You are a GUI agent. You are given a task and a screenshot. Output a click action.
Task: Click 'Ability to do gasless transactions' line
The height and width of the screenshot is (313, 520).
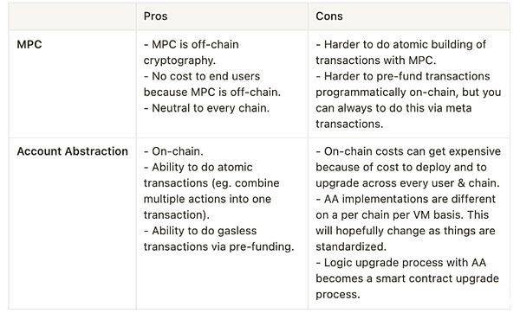point(200,239)
